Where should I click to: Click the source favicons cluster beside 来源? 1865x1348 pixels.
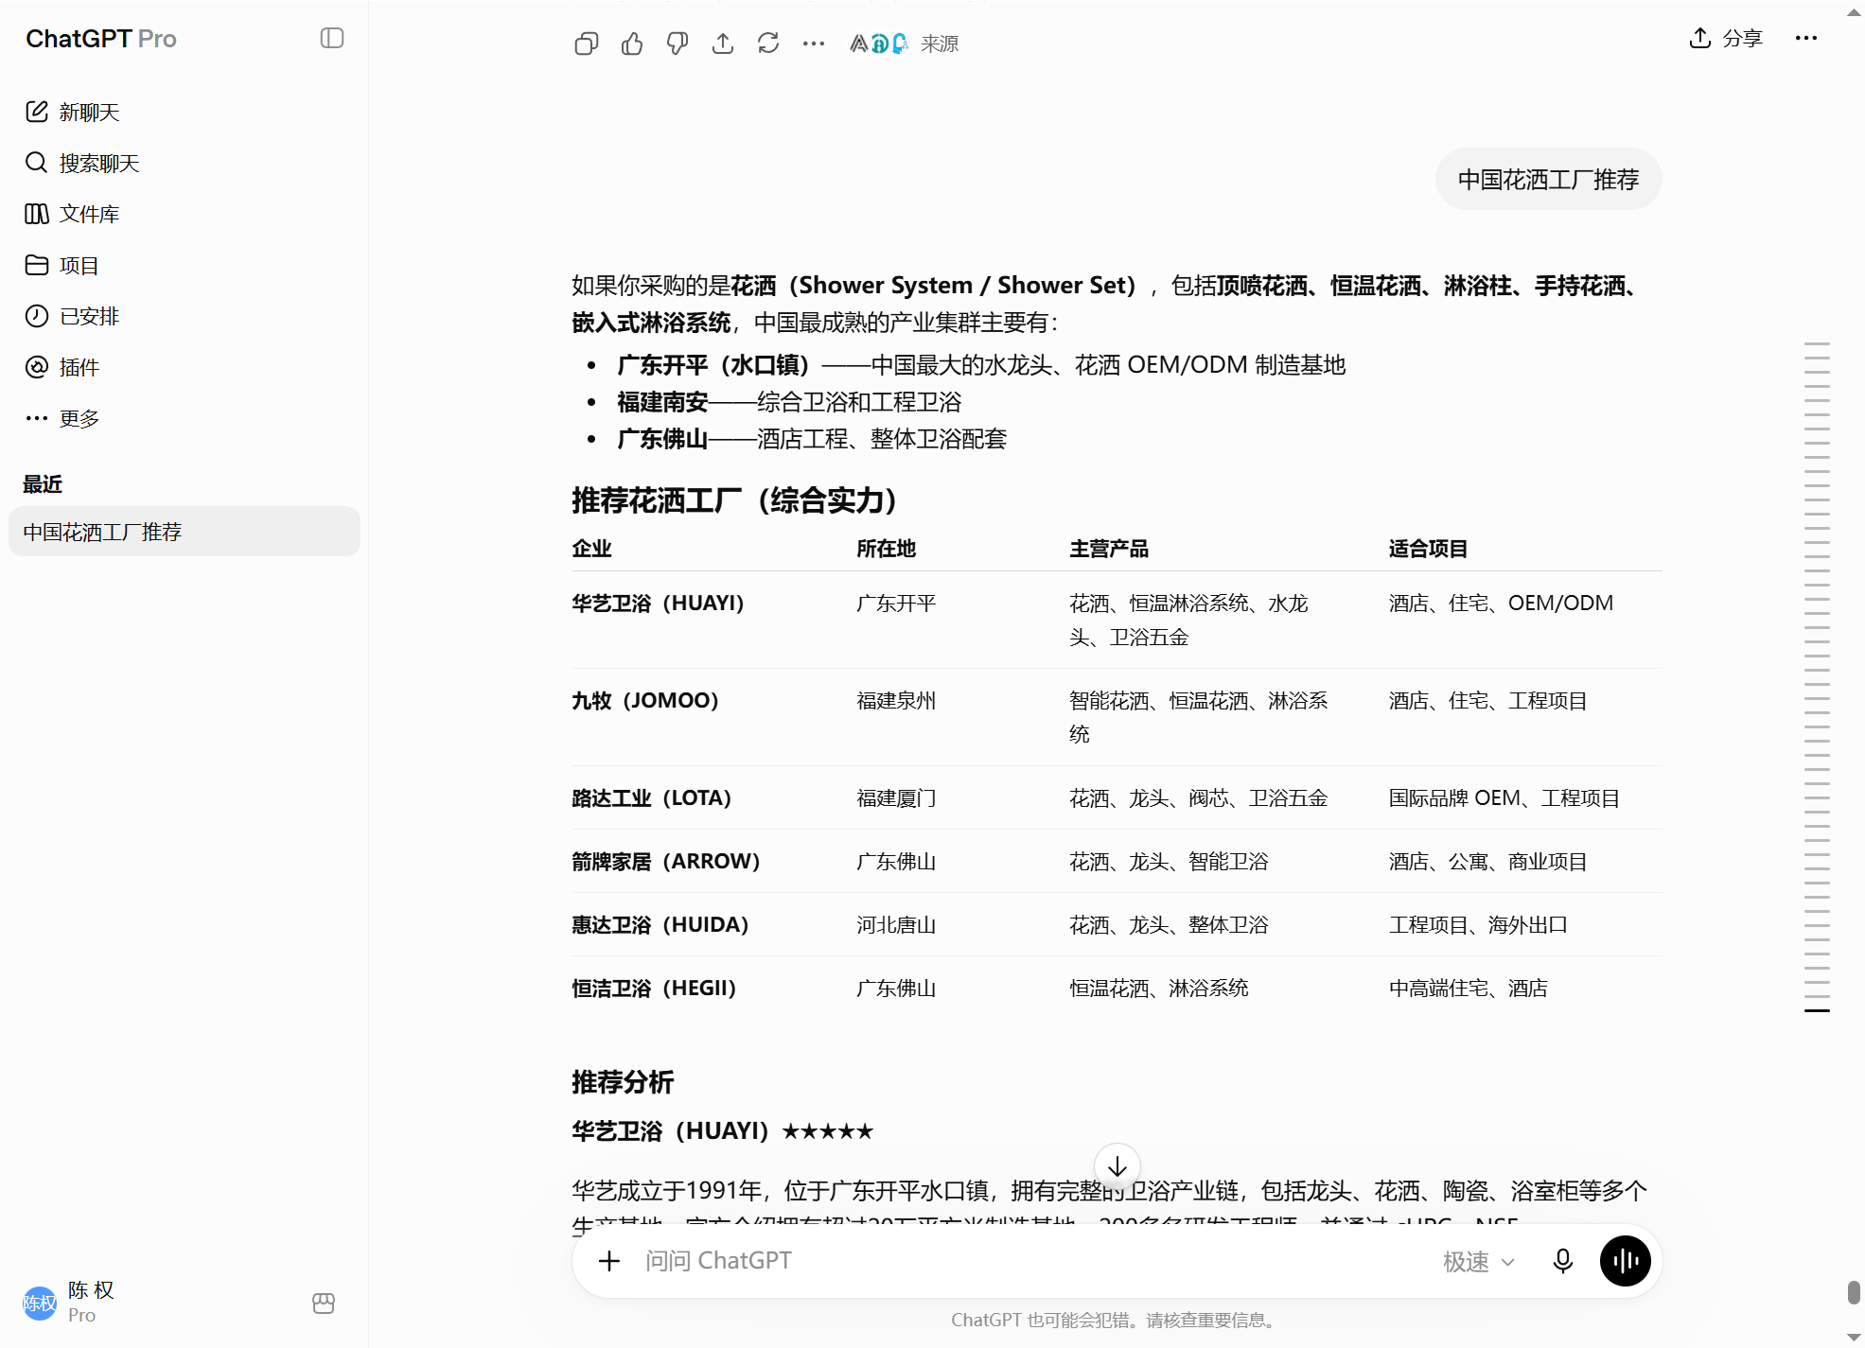pyautogui.click(x=878, y=44)
